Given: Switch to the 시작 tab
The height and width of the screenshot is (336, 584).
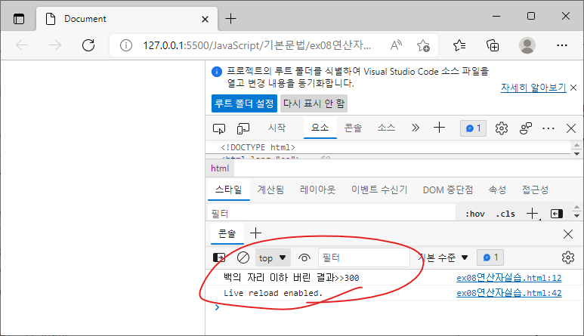Looking at the screenshot, I should (277, 128).
